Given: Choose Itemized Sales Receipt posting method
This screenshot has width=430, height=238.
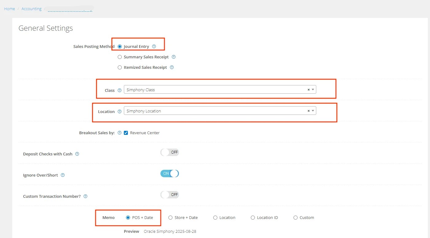Looking at the screenshot, I should coord(120,67).
